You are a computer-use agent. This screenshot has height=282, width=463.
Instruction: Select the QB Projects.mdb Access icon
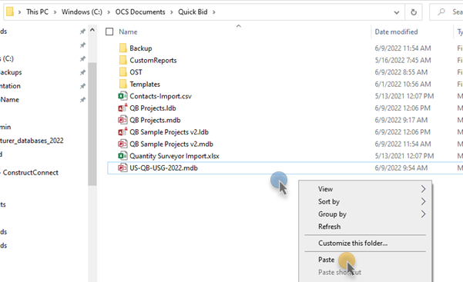122,120
